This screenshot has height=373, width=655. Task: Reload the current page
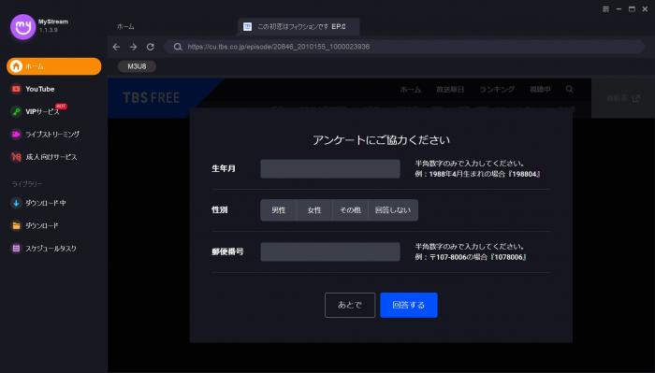[x=151, y=47]
